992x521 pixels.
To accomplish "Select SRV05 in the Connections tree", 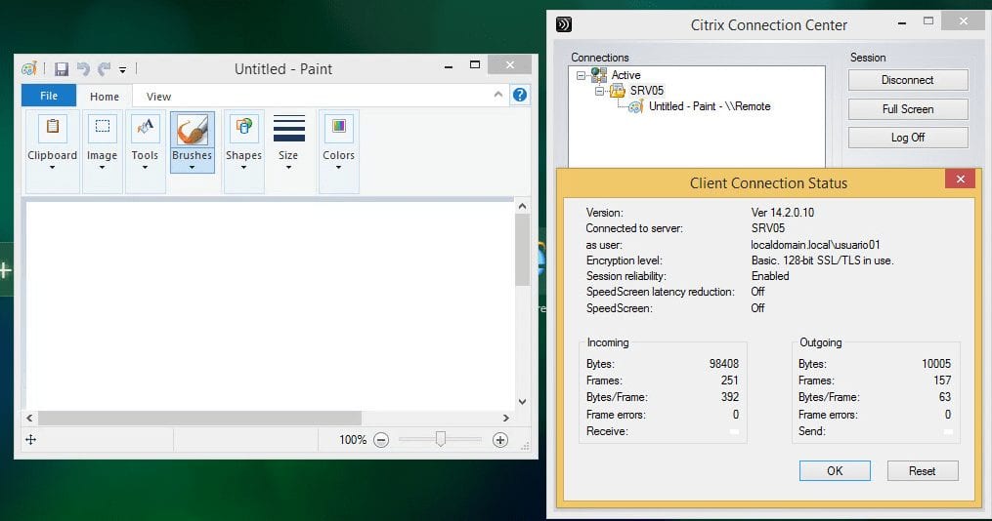I will (647, 91).
